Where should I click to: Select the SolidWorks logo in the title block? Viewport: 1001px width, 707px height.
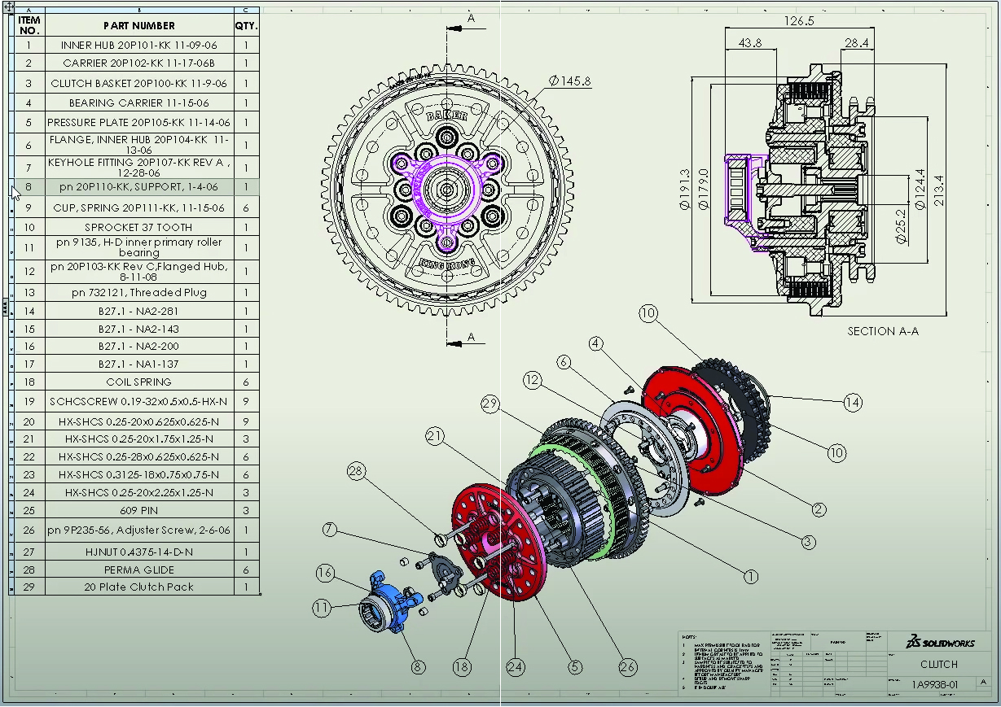coord(938,643)
